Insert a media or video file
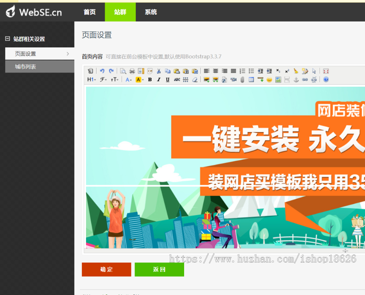The width and height of the screenshot is (365, 295). pyautogui.click(x=233, y=79)
